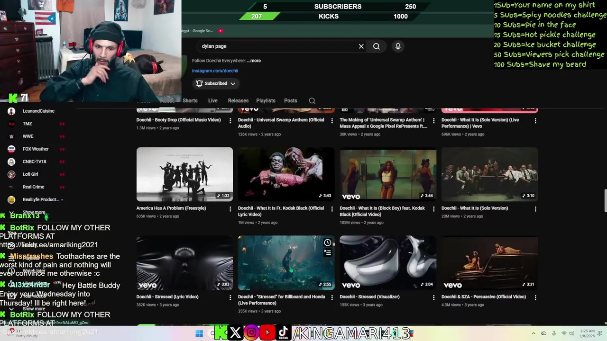Click Add to queue icon on Stressed thumbnail

pyautogui.click(x=327, y=253)
